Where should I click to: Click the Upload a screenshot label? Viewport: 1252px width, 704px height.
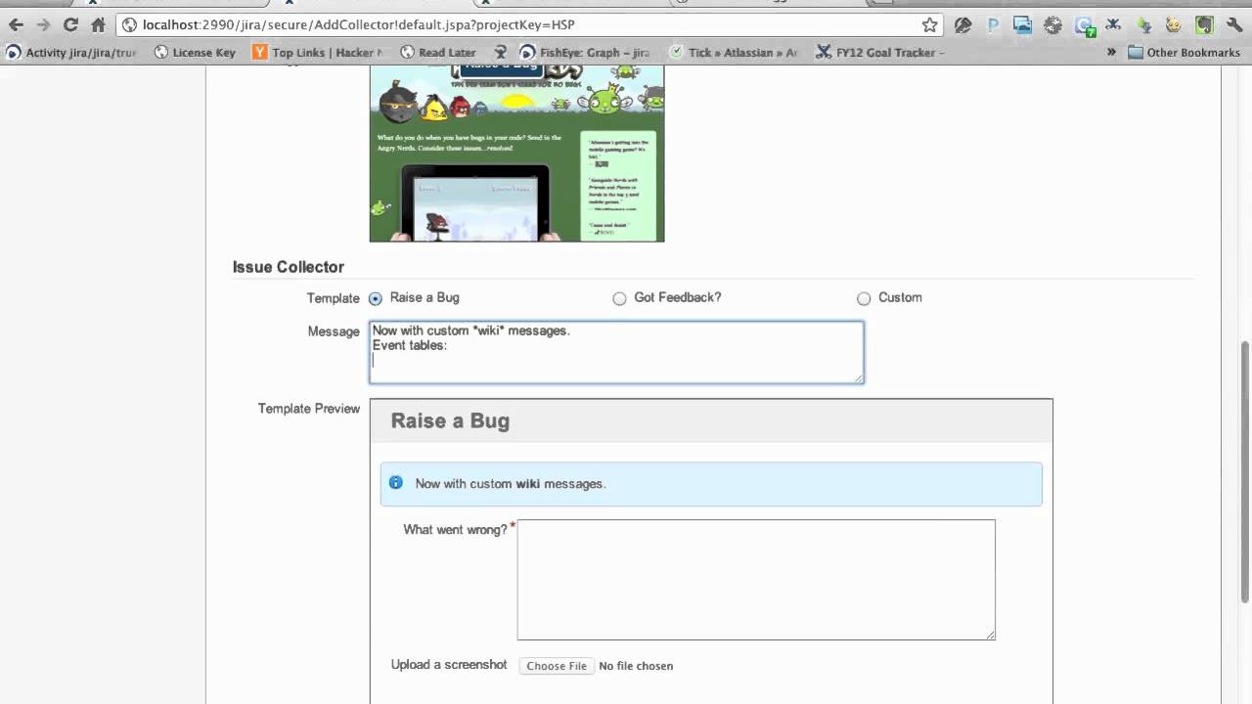(449, 664)
